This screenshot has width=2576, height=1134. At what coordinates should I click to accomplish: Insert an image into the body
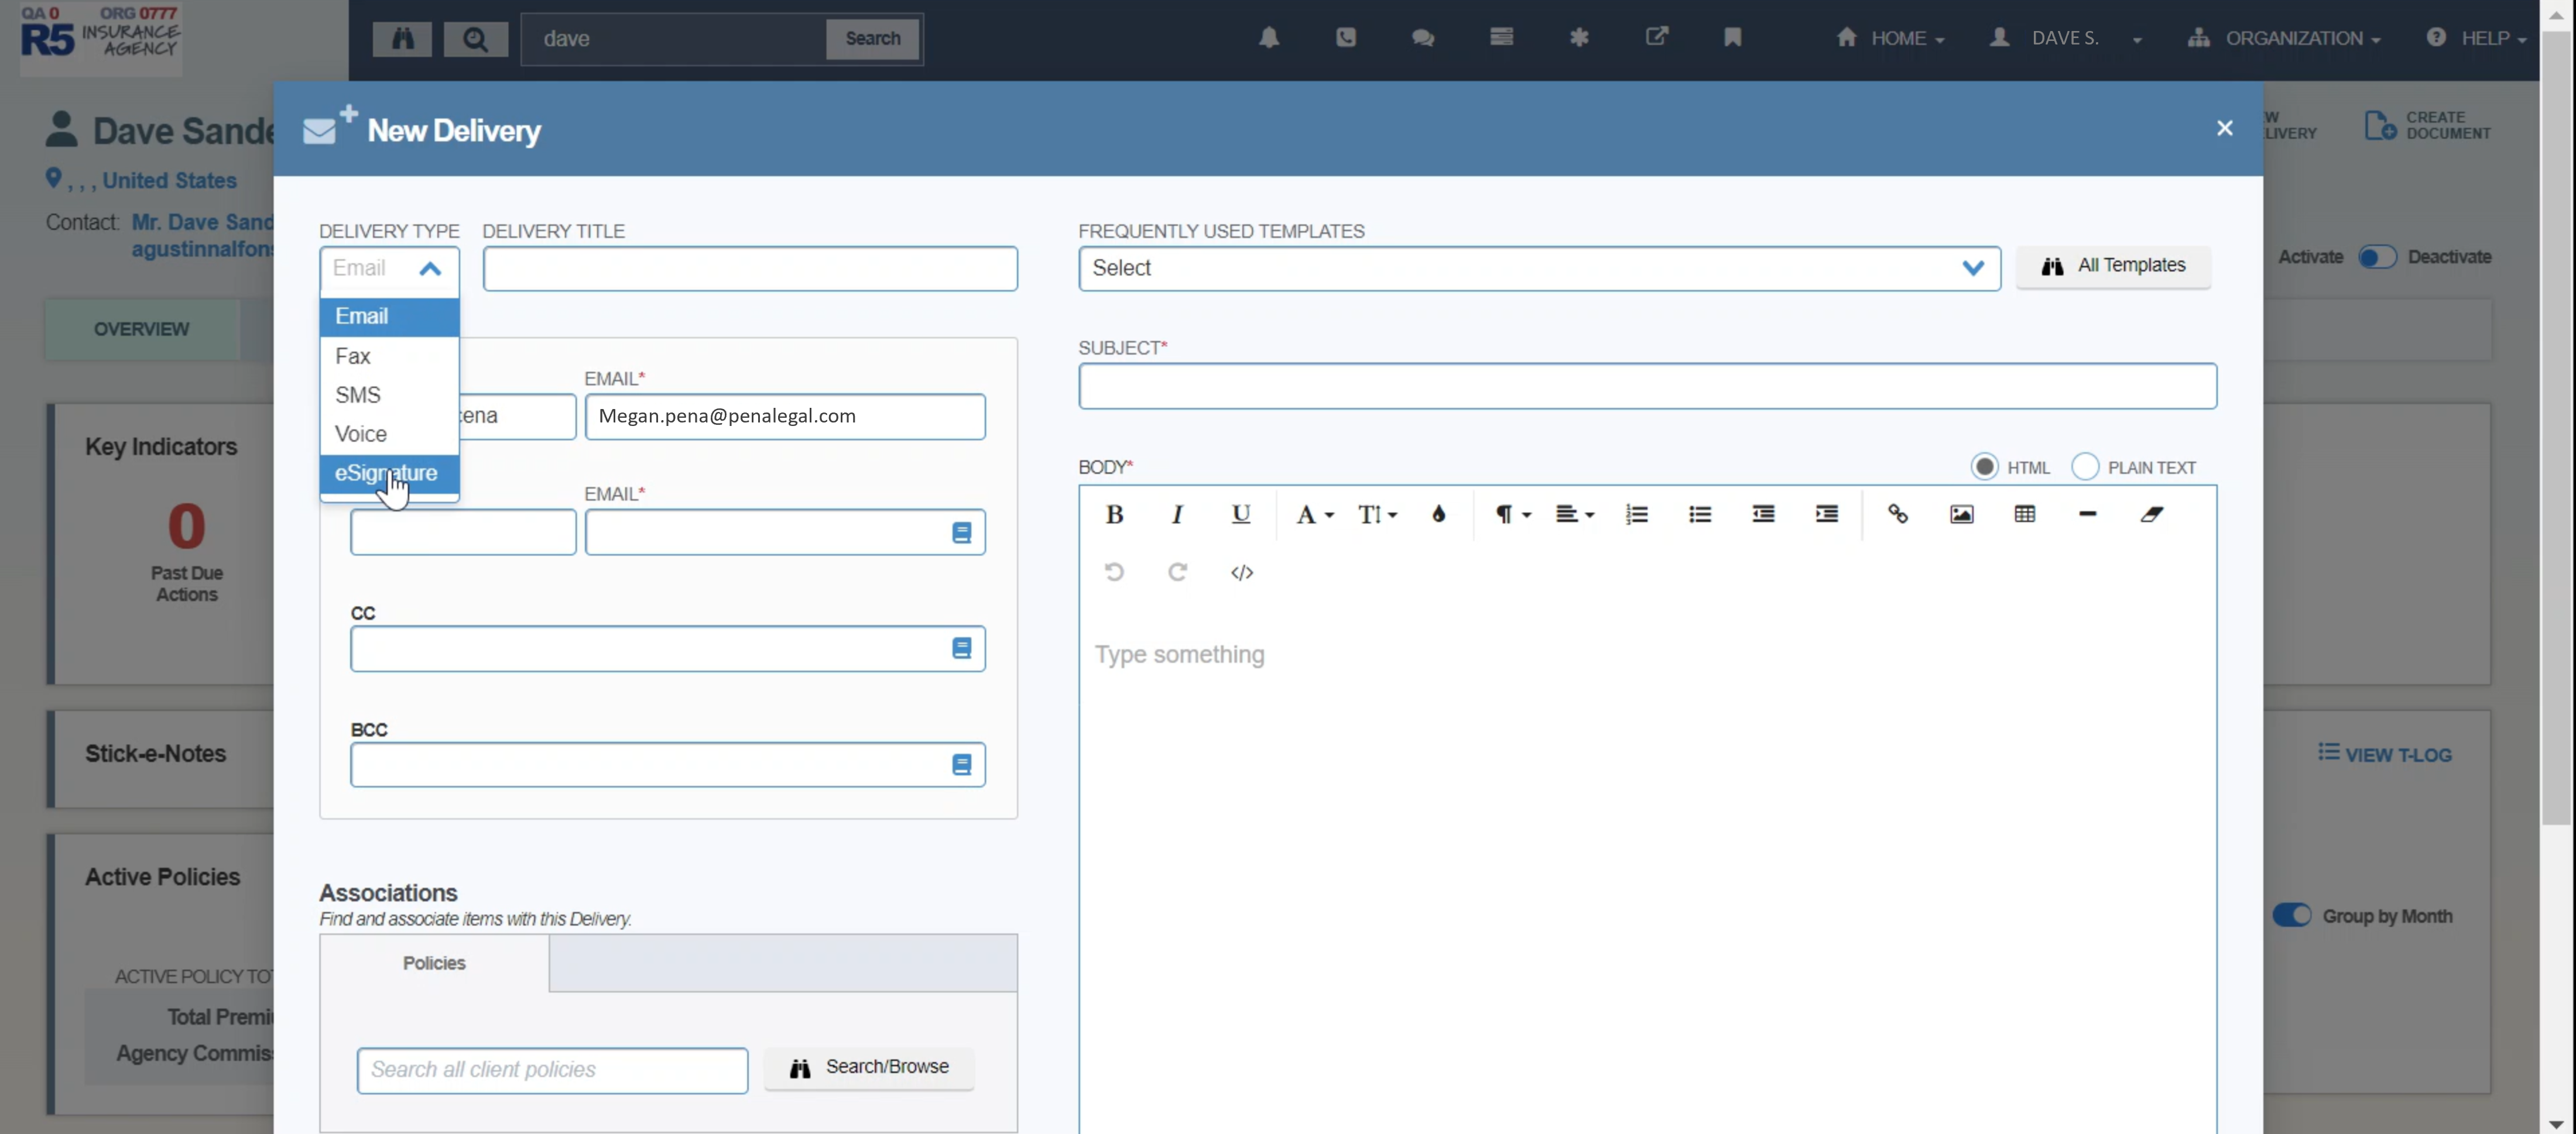pos(1961,514)
